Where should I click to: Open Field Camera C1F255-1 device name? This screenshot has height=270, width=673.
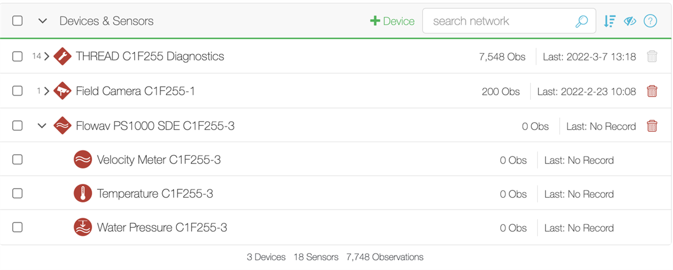[135, 91]
